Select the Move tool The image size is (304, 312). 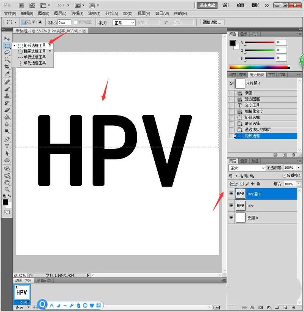coord(7,39)
